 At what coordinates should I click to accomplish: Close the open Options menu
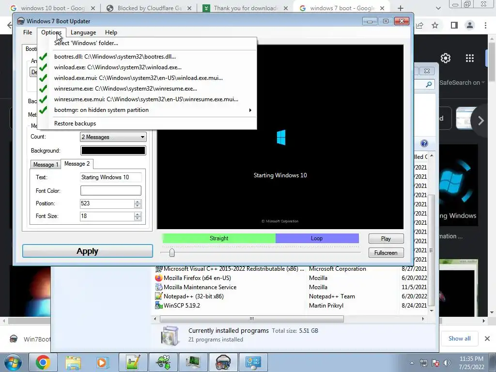click(51, 32)
